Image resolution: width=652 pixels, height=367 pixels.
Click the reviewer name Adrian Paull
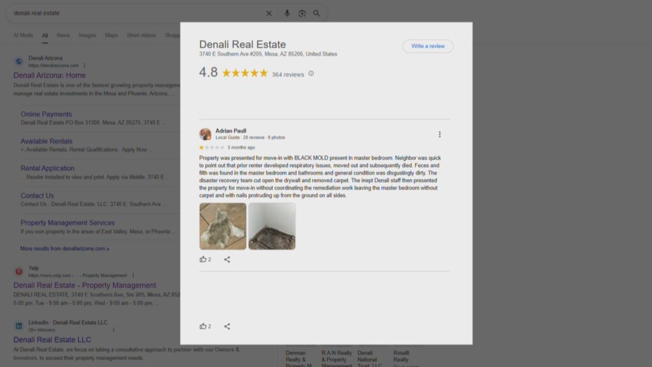click(x=230, y=131)
